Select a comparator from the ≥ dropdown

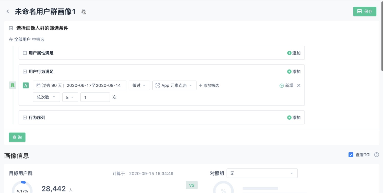pyautogui.click(x=70, y=97)
